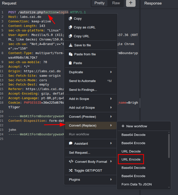
Task: Choose Copy from the context menu
Action: pos(91,19)
